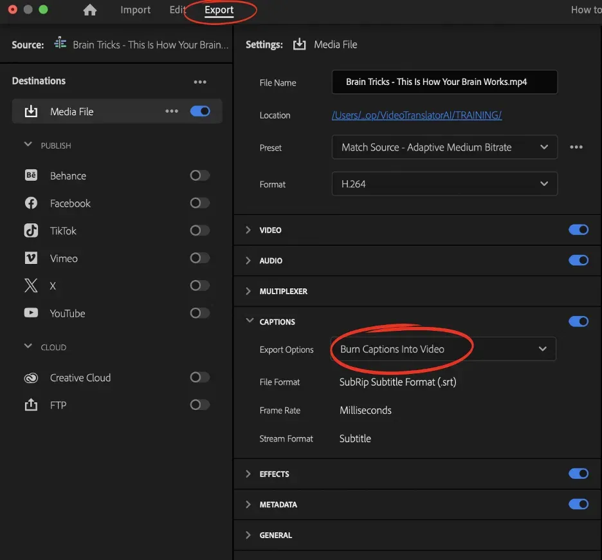Enable Facebook publishing toggle
Viewport: 602px width, 560px height.
200,203
